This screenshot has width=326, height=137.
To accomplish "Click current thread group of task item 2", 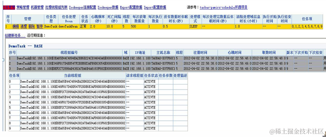I will (73, 92).
